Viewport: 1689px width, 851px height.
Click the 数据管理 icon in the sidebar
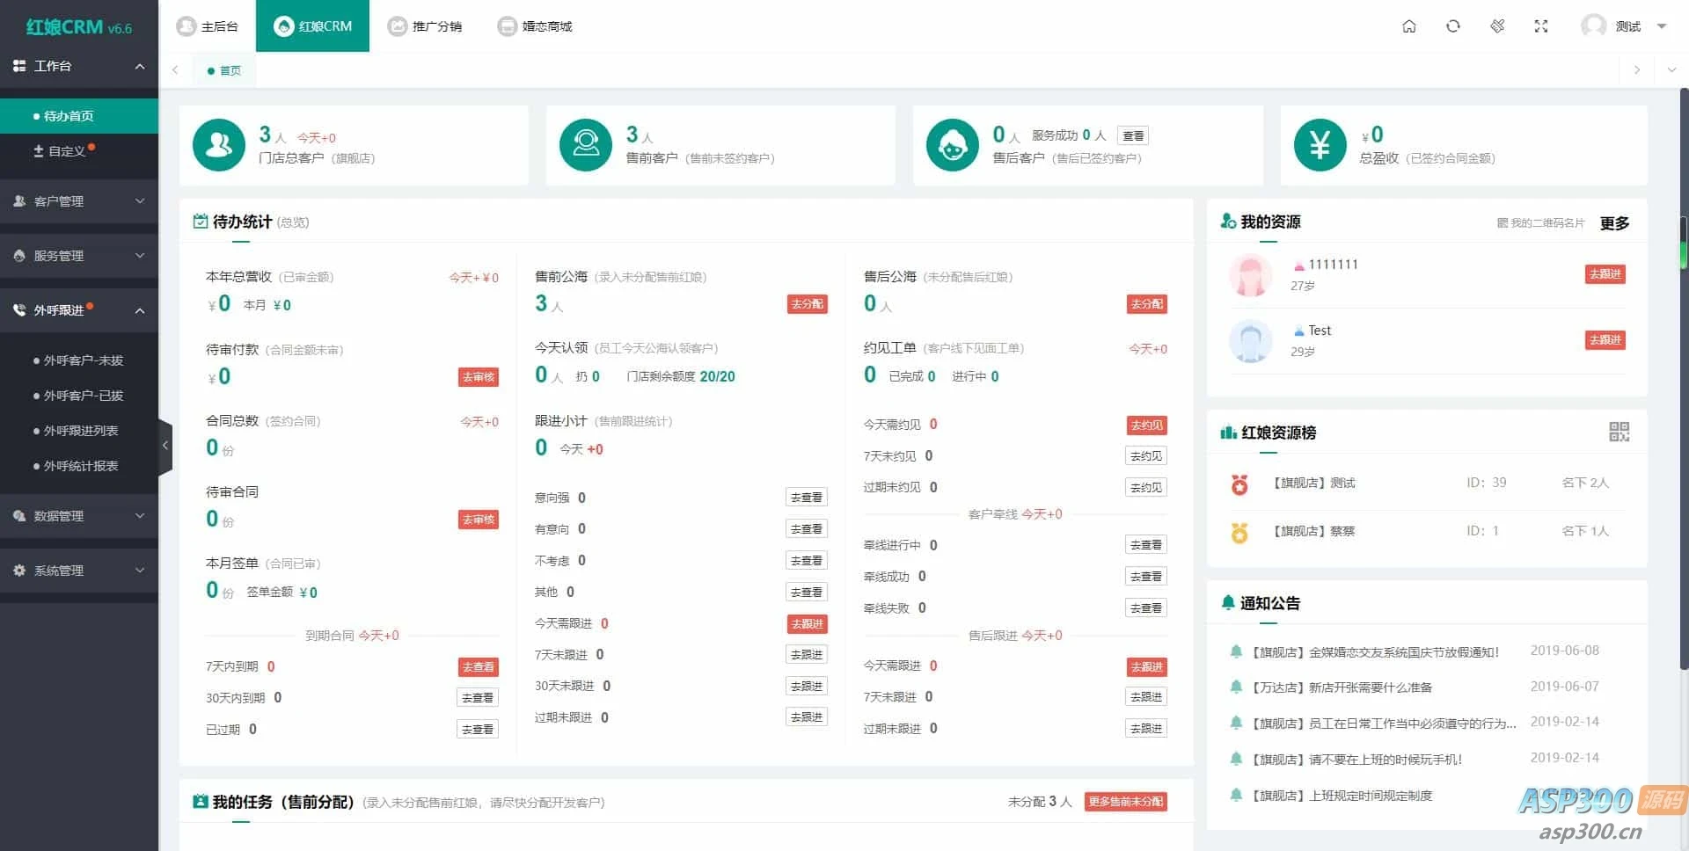coord(19,516)
